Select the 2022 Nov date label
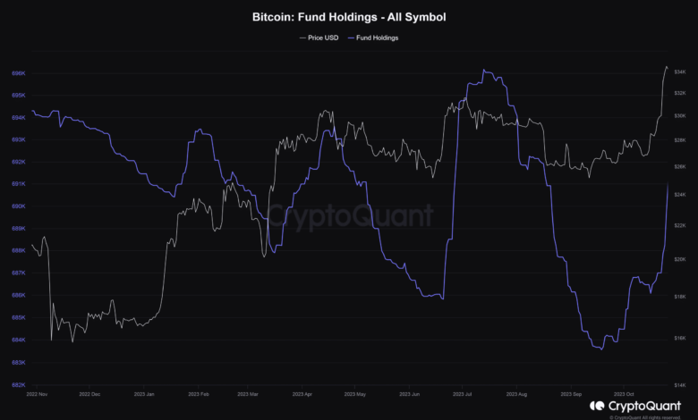This screenshot has width=698, height=420. click(38, 392)
